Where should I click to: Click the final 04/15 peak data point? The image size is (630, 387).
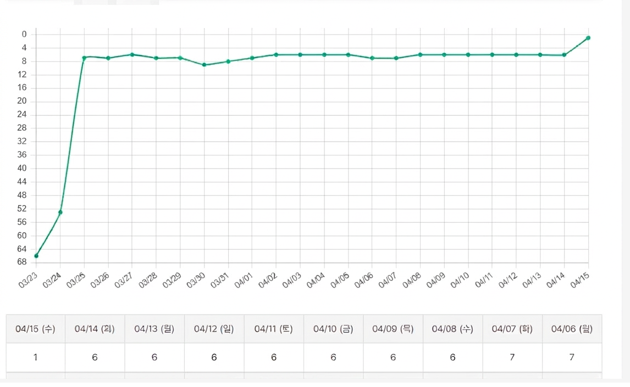(x=588, y=38)
